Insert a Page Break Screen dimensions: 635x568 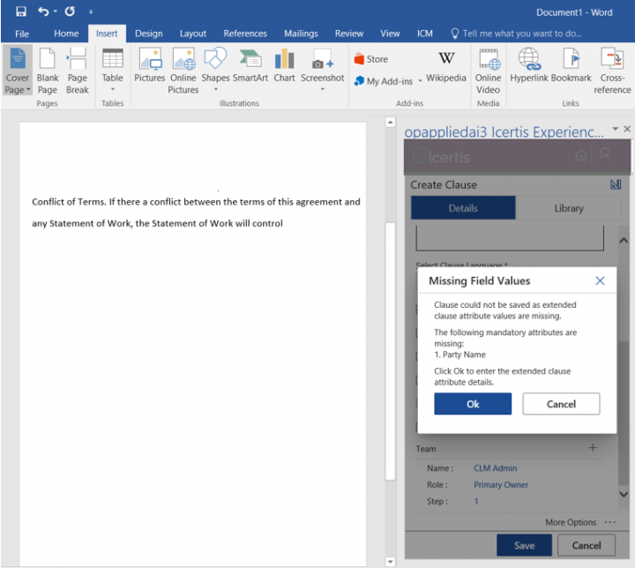(x=78, y=70)
